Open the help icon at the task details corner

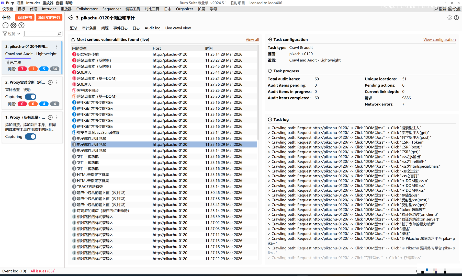tap(456, 18)
